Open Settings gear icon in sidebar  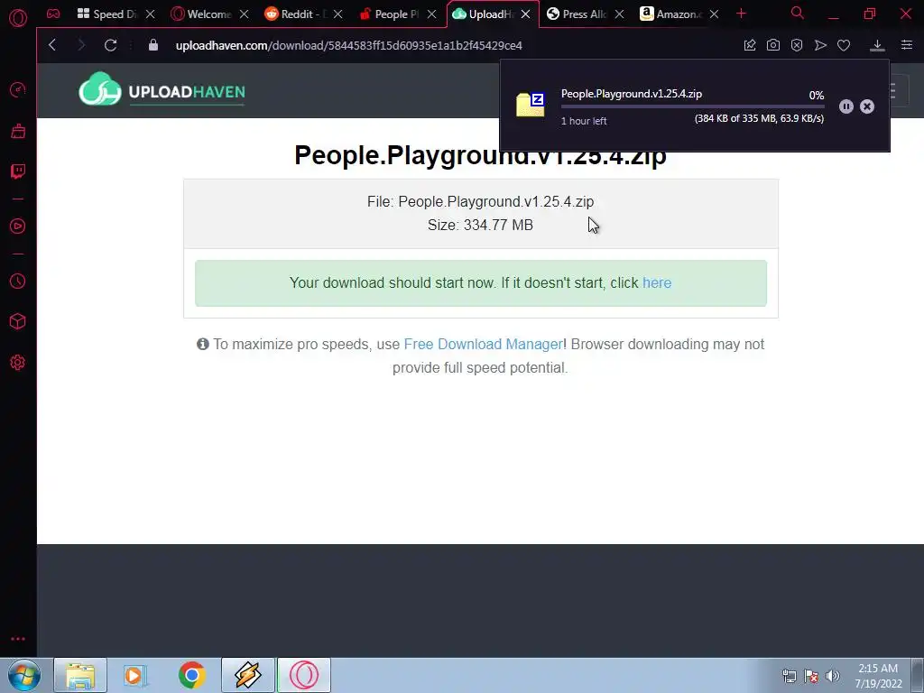(18, 363)
